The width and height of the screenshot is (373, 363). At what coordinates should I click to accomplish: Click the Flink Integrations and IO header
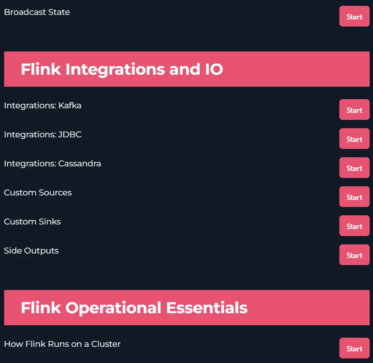tap(187, 69)
